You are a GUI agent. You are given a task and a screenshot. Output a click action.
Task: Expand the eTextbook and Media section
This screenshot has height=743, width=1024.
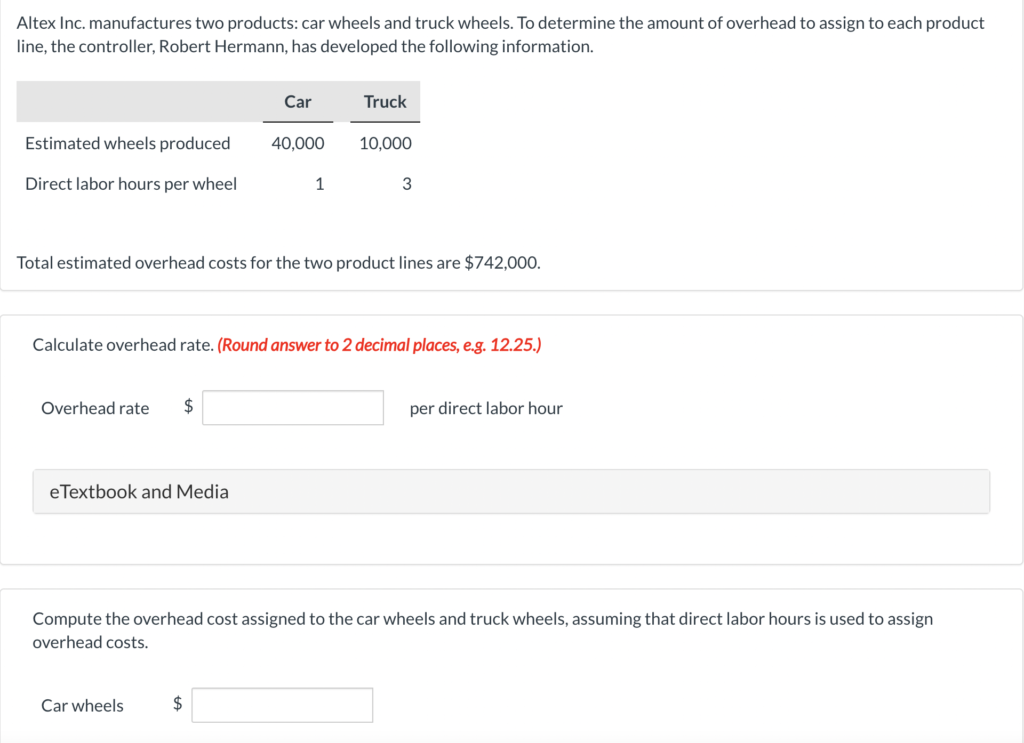139,491
